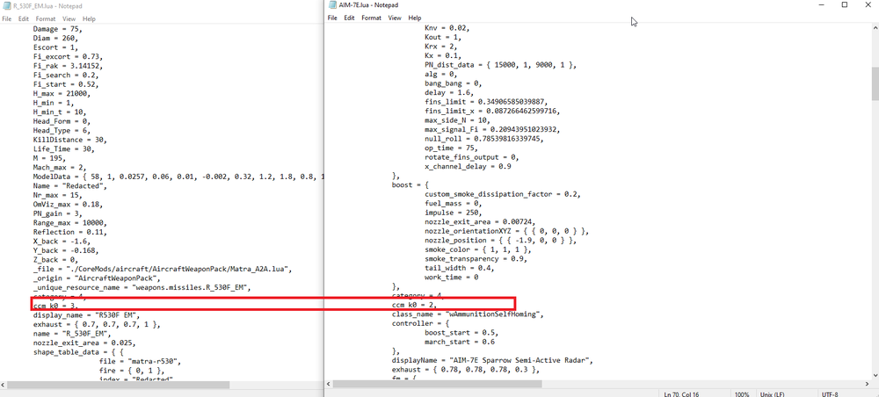This screenshot has height=397, width=879.
Task: Open Format menu in AIM-7E.lua window
Action: [x=371, y=18]
